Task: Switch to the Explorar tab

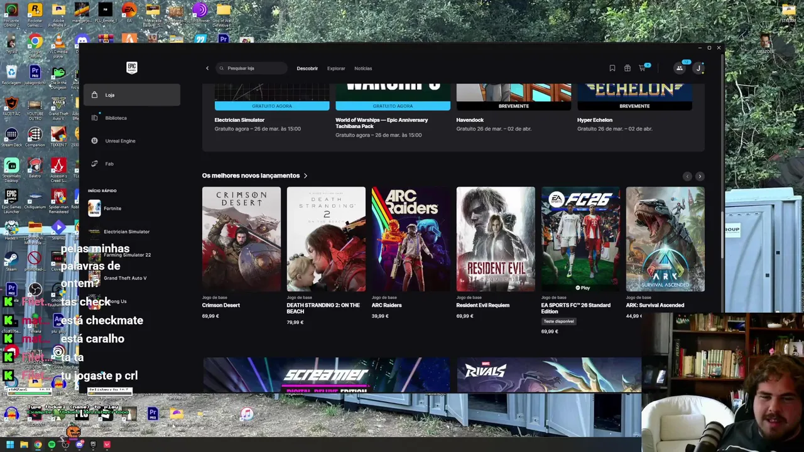Action: click(x=336, y=68)
